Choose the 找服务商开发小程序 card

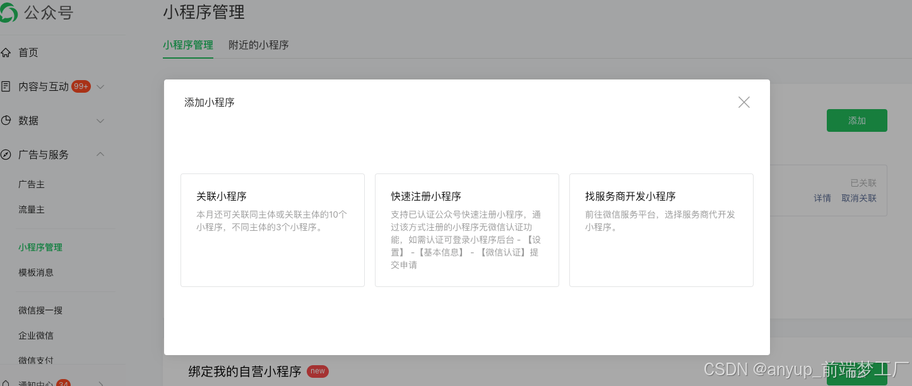661,230
